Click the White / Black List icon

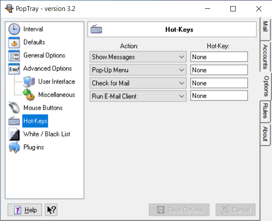(14, 134)
